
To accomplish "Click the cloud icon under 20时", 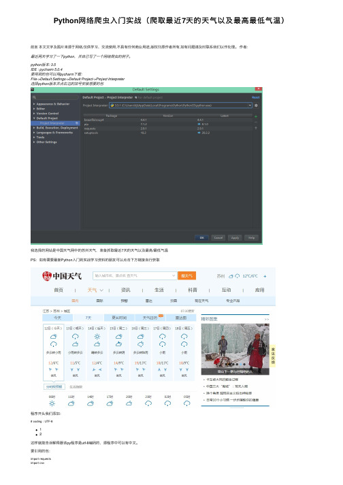I will tap(129, 403).
